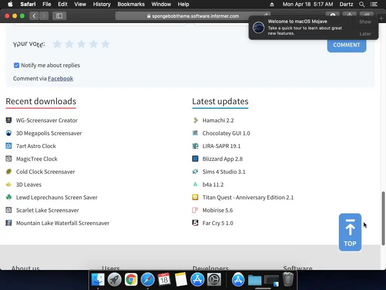
Task: Go back with Safari's back arrow
Action: click(34, 16)
